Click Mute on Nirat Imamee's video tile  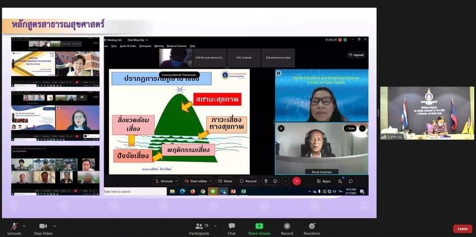pos(350,128)
